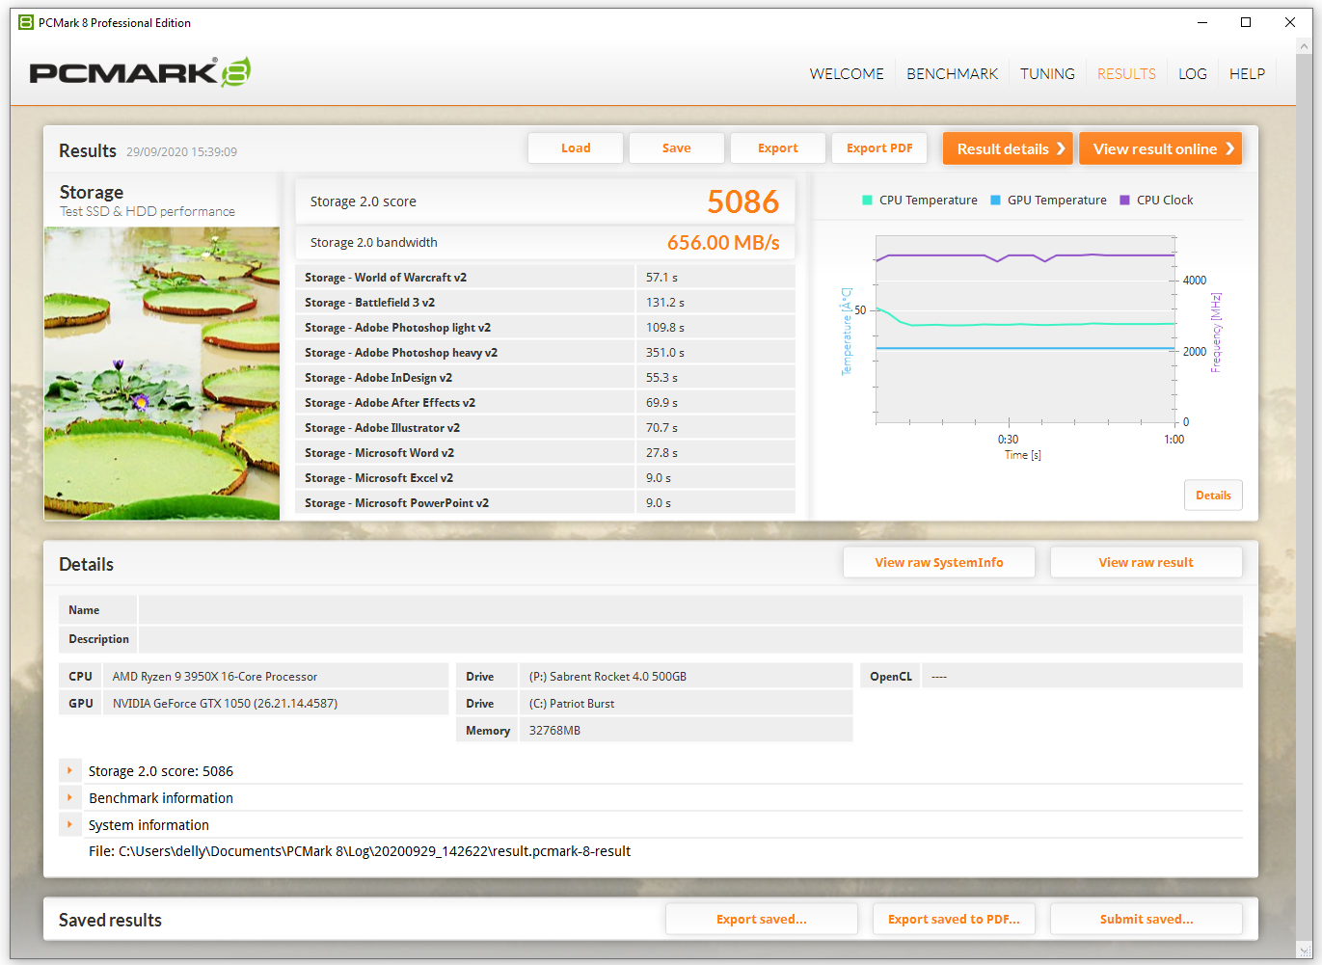This screenshot has height=965, width=1322.
Task: Switch to the BENCHMARK tab
Action: point(952,73)
